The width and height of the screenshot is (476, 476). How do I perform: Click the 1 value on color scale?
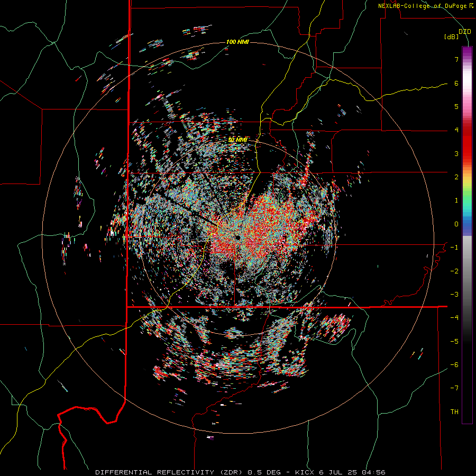456,200
